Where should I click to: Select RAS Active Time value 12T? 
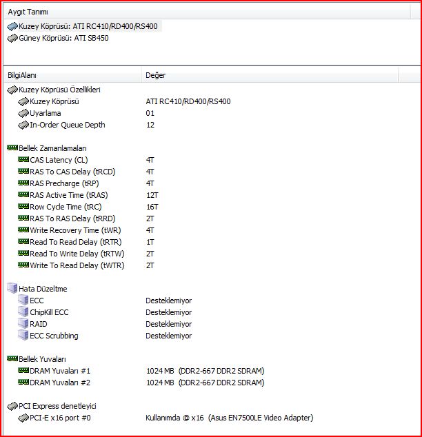(x=152, y=195)
